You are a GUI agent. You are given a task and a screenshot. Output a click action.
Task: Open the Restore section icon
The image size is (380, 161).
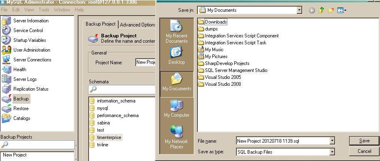pyautogui.click(x=6, y=109)
